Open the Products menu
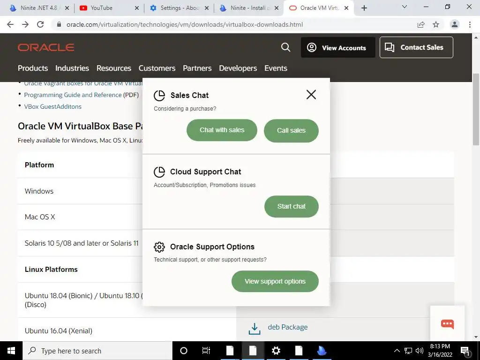 pos(33,68)
